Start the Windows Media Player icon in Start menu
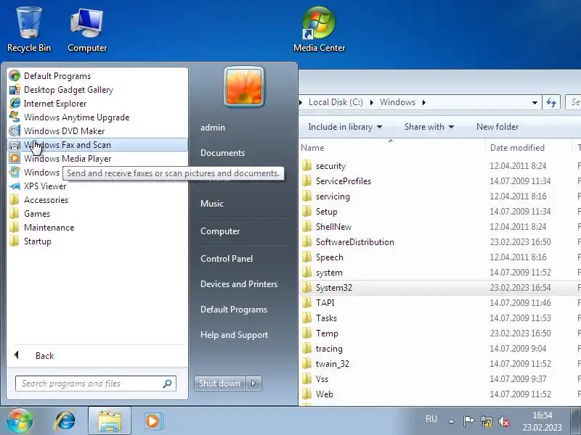The height and width of the screenshot is (435, 581). click(15, 158)
